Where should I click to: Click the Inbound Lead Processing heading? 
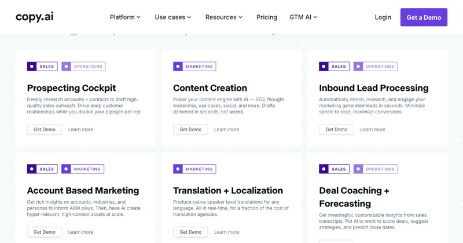click(374, 88)
